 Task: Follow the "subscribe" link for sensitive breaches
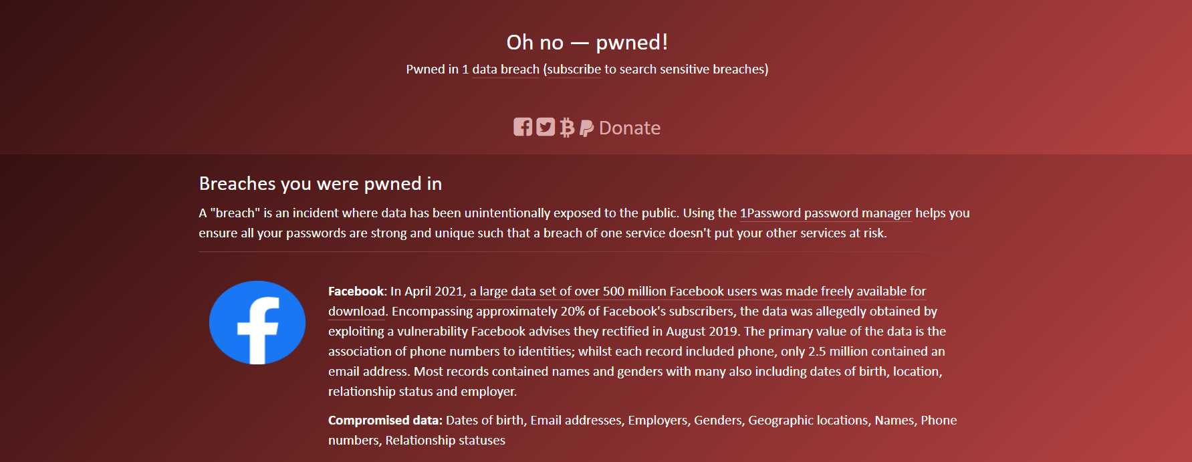574,70
